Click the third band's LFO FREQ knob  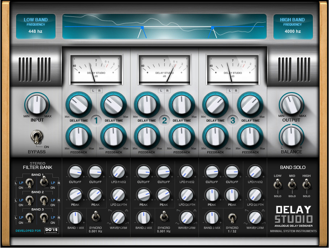coord(255,171)
